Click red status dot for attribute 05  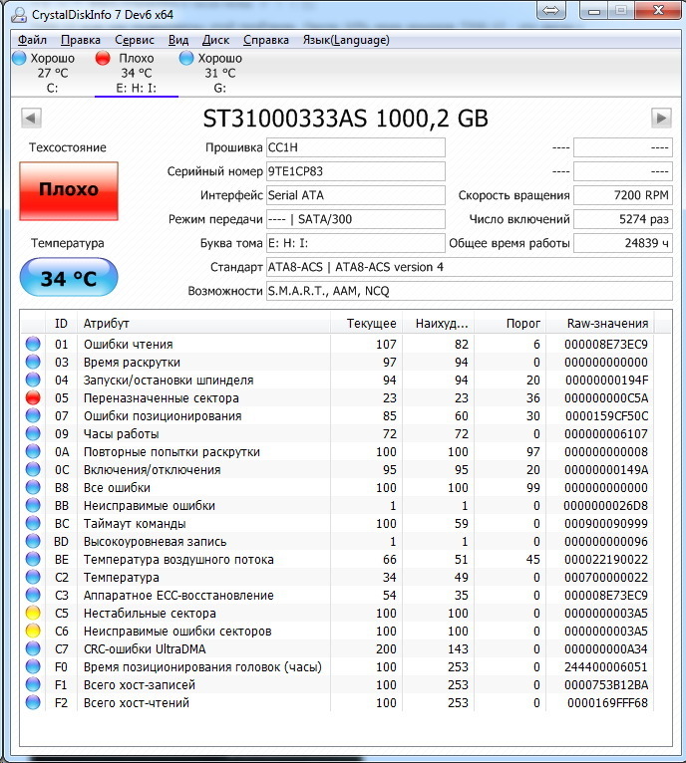(x=33, y=397)
